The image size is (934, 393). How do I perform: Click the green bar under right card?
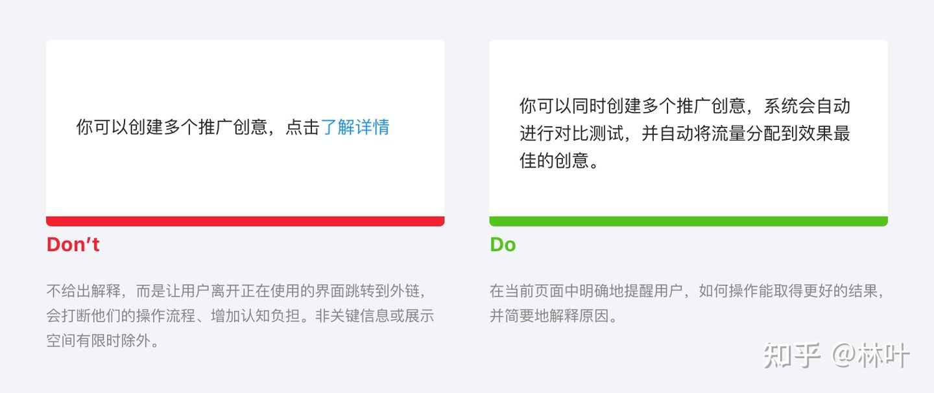pos(688,221)
